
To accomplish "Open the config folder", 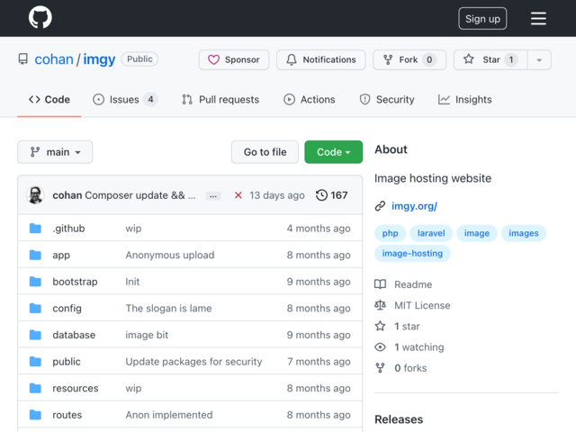I will pos(67,308).
